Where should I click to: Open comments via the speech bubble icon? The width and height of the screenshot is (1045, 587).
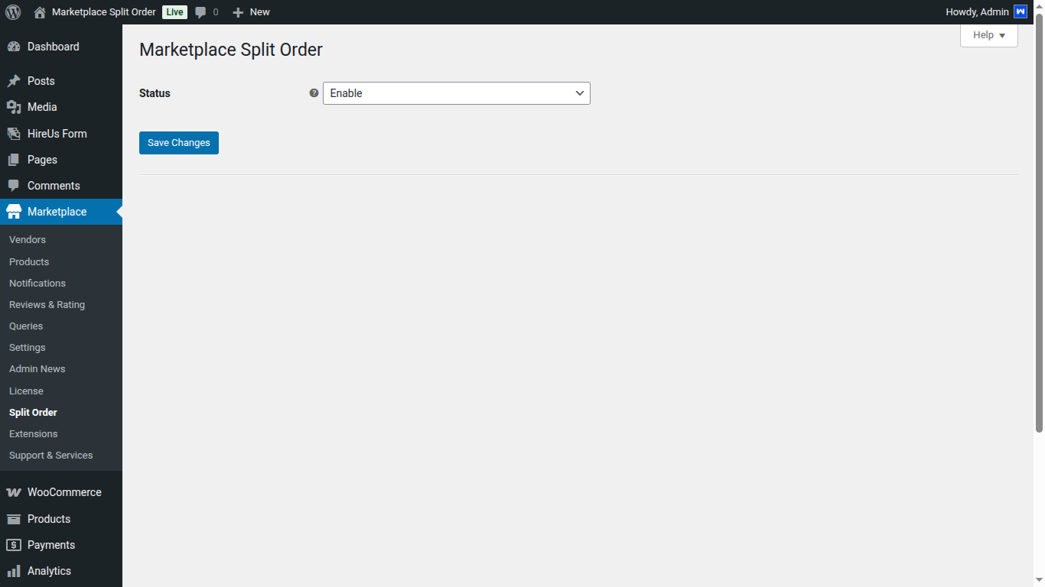point(200,11)
